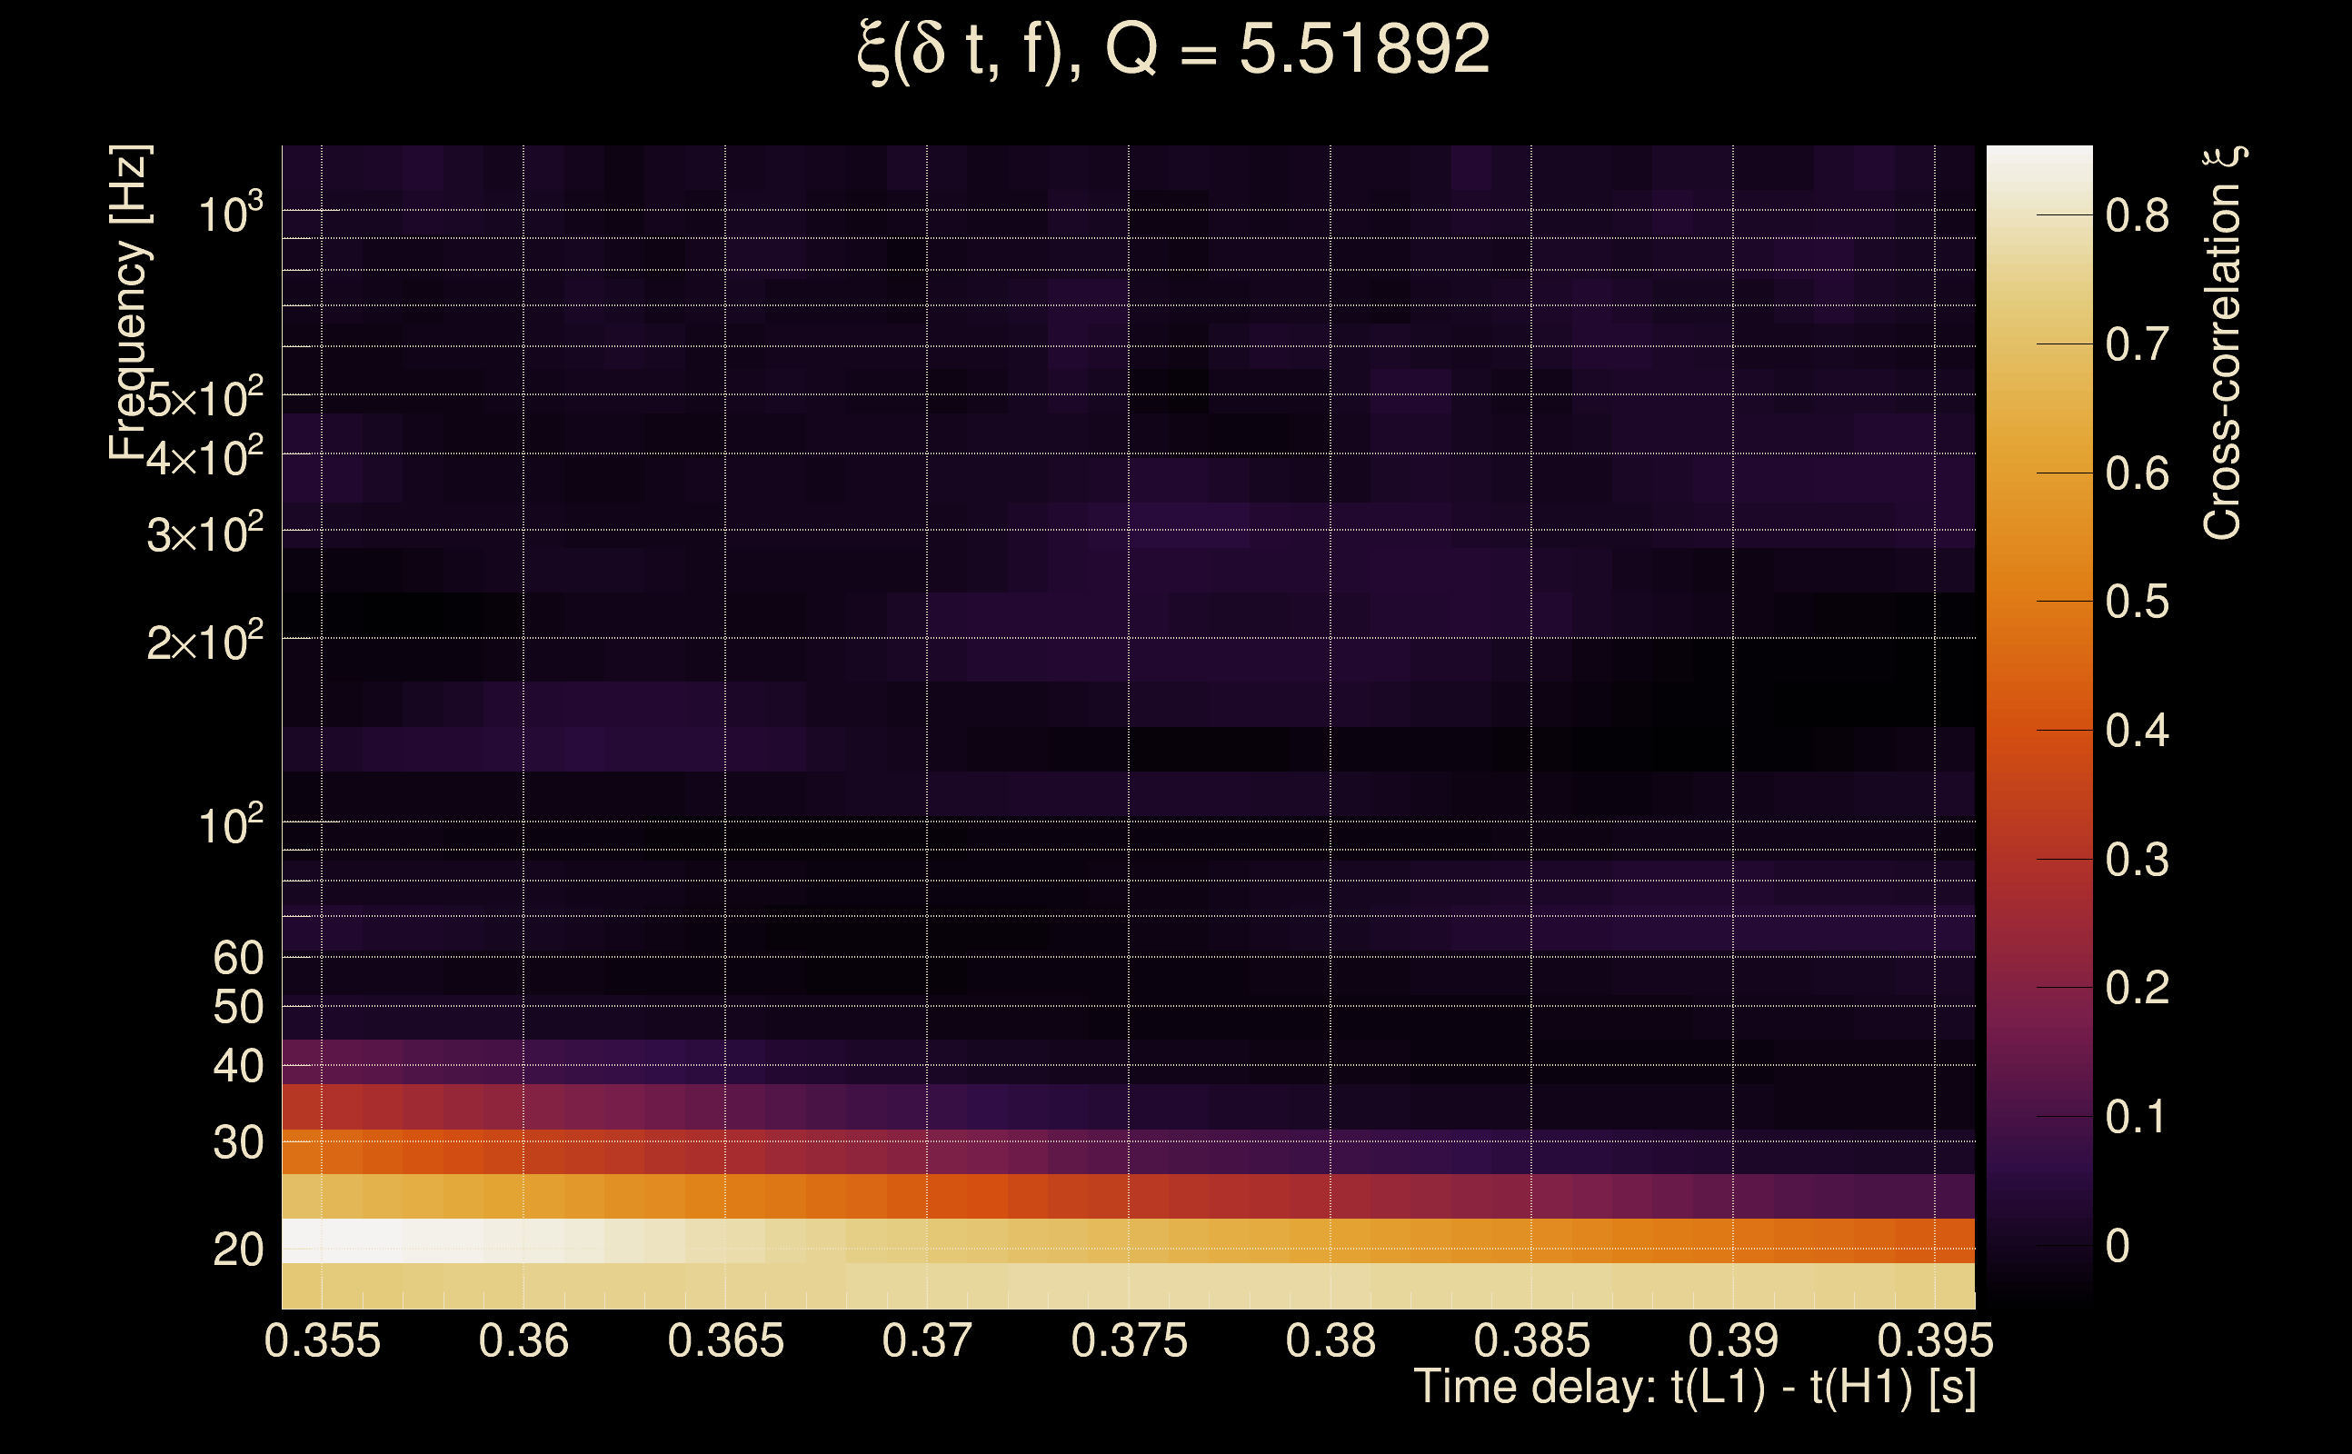Click the 0 tick label on the colorbar
This screenshot has height=1454, width=2352.
(x=2118, y=1246)
